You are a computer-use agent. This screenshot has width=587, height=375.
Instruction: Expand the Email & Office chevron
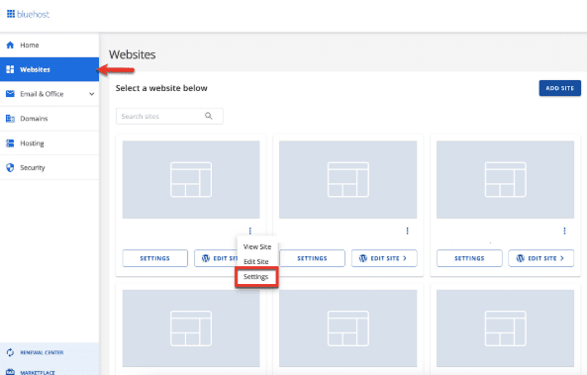(x=92, y=94)
